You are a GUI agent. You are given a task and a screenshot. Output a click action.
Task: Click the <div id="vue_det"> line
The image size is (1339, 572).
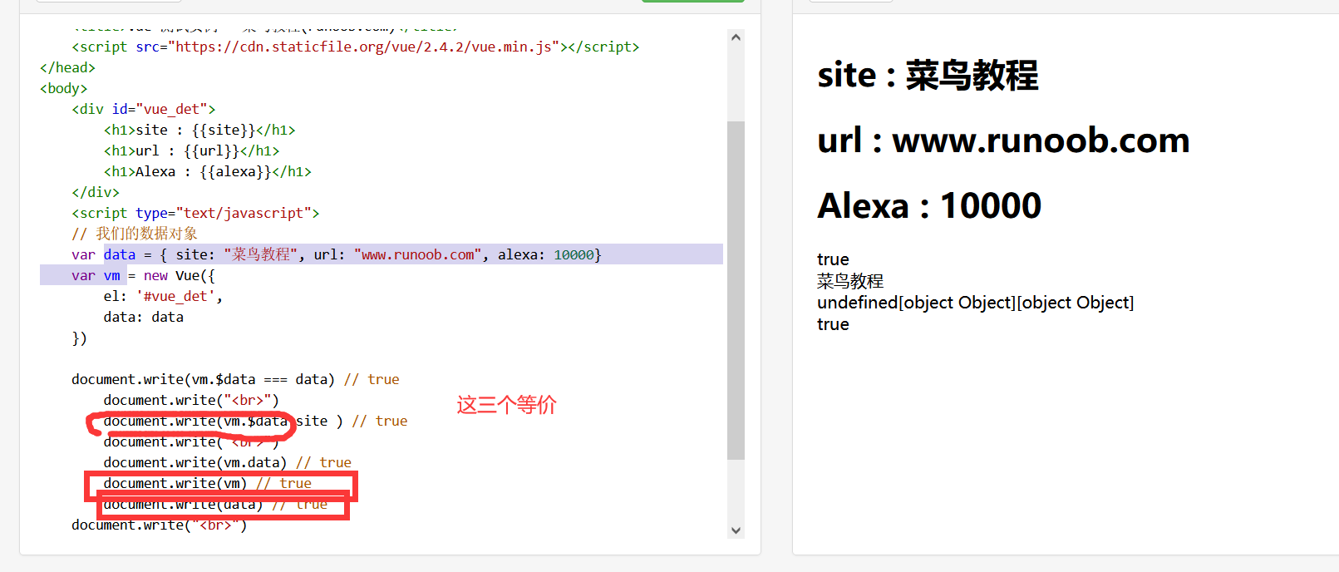tap(143, 109)
